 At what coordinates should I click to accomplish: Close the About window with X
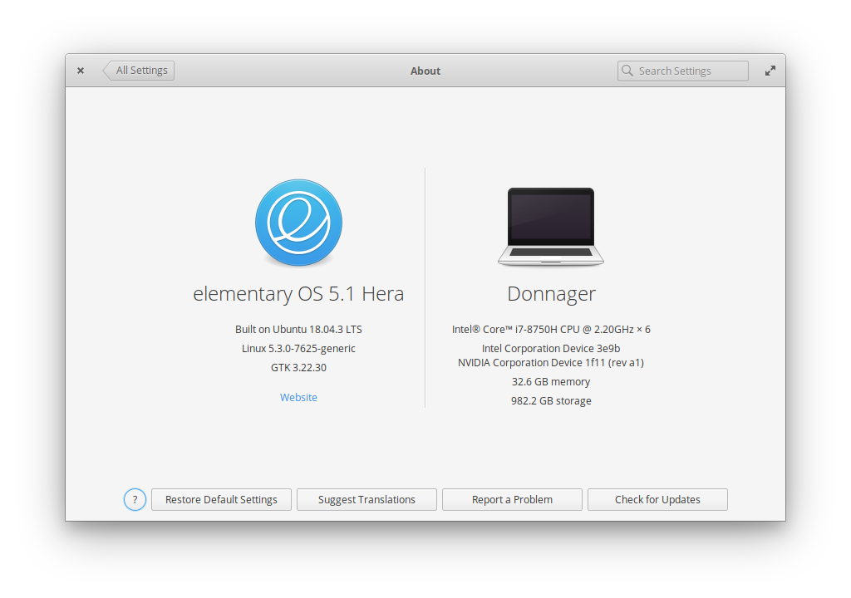(81, 71)
